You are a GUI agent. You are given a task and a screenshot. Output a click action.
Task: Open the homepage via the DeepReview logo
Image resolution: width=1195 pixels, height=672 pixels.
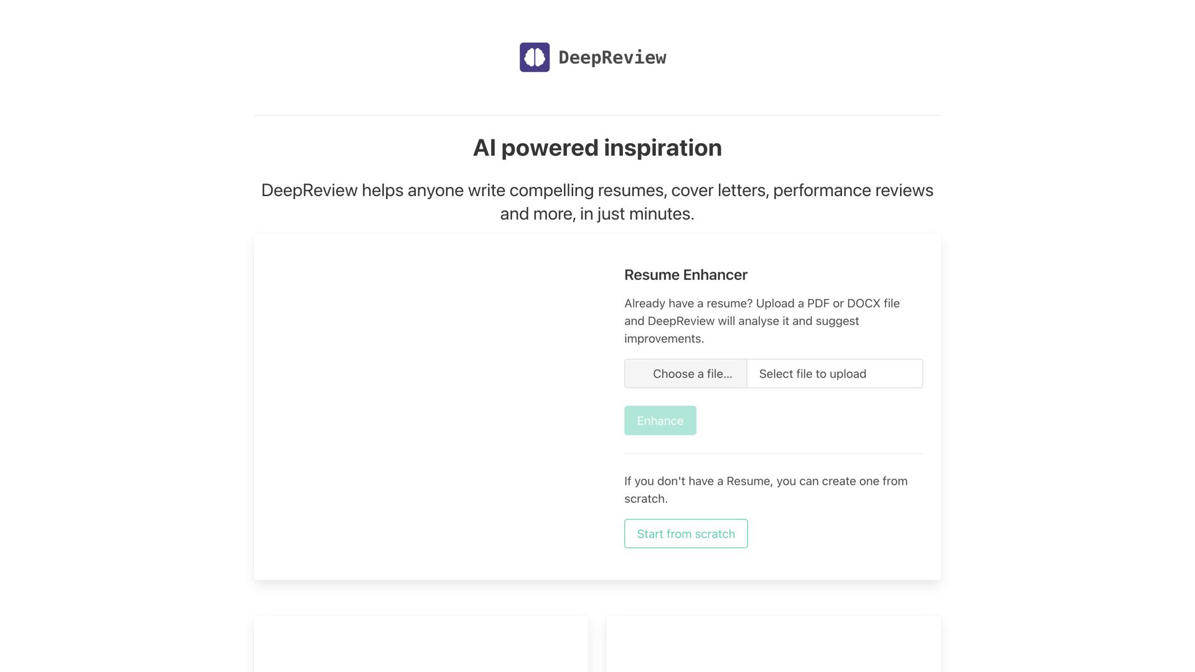(534, 57)
